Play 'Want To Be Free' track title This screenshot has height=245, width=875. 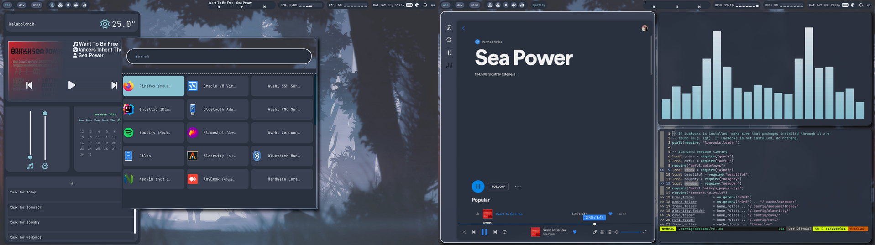(509, 214)
